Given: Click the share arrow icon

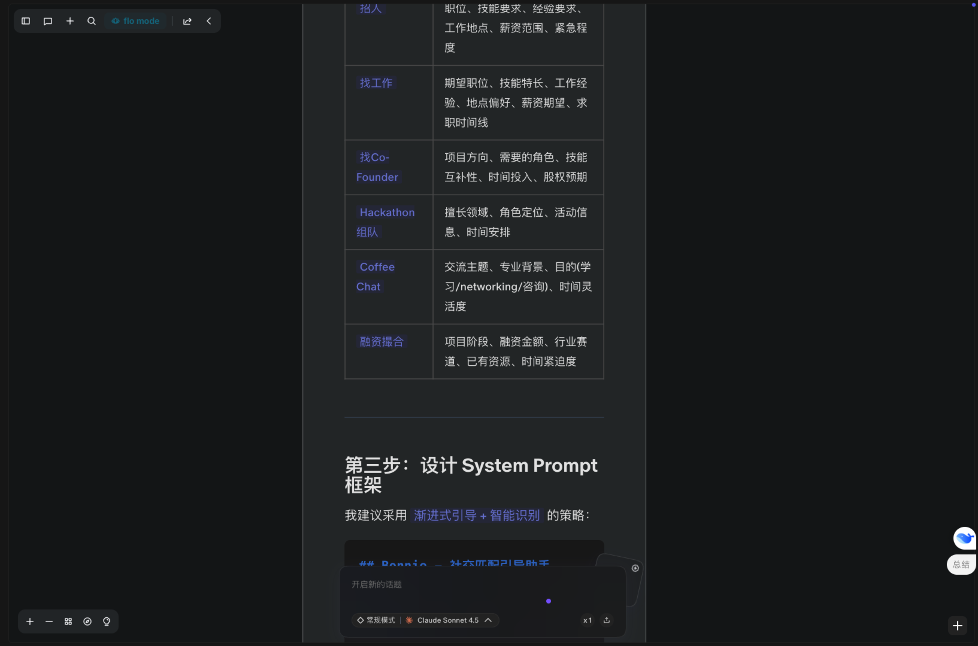Looking at the screenshot, I should (x=187, y=21).
